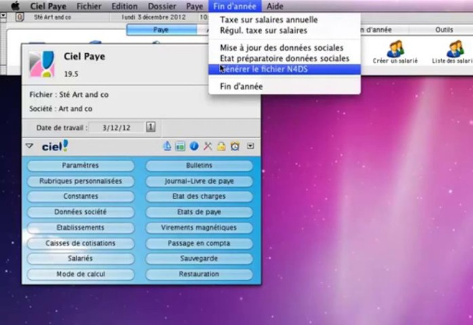Viewport: 473px width, 325px height.
Task: Open Journal-Livre de paye
Action: [x=199, y=181]
